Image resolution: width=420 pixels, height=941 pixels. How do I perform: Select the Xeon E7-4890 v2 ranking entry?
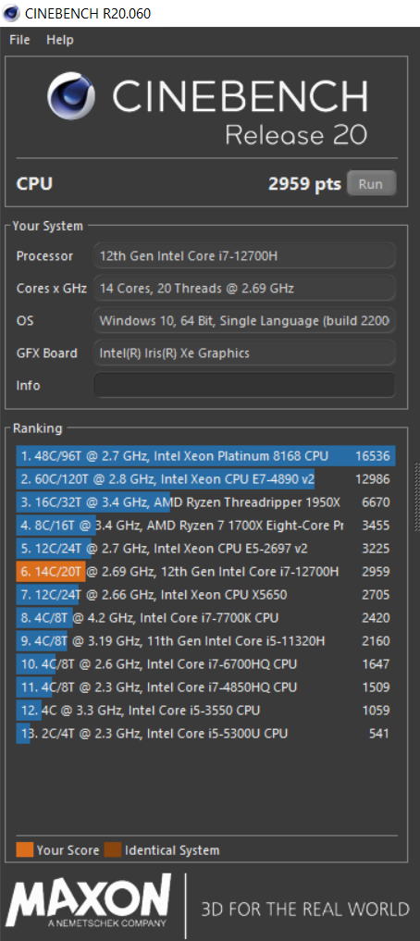[x=205, y=479]
